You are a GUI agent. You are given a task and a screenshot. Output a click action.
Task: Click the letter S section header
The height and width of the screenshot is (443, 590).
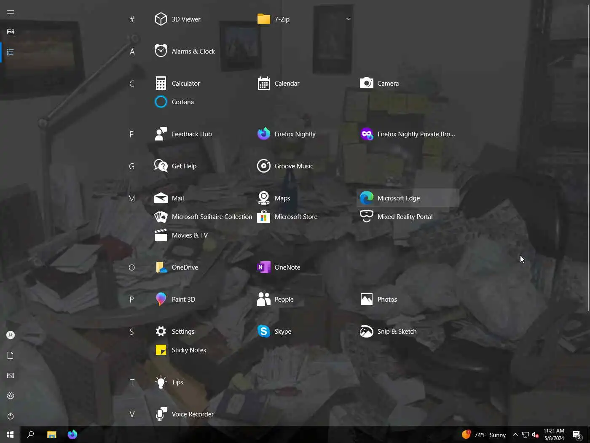coord(132,332)
